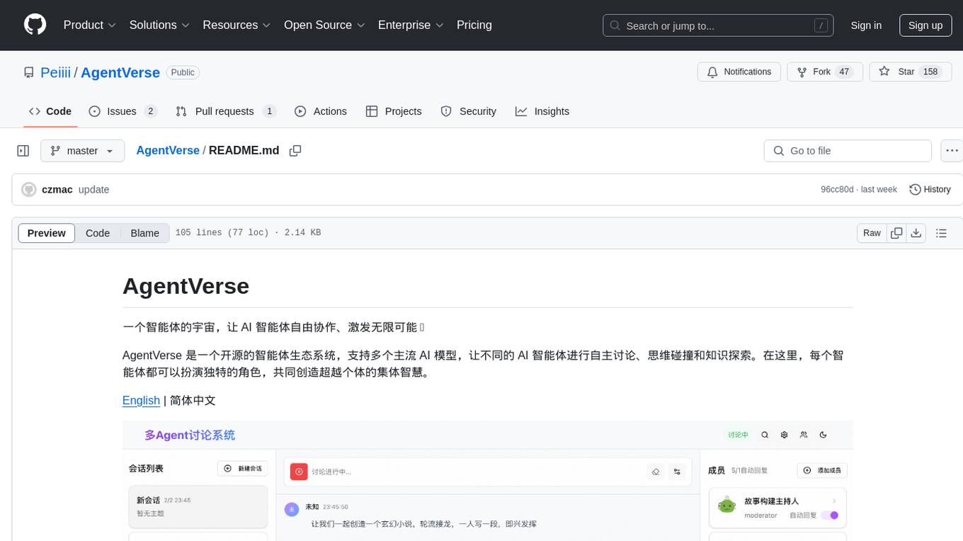Viewport: 963px width, 541px height.
Task: Open the document outline panel
Action: click(x=941, y=233)
